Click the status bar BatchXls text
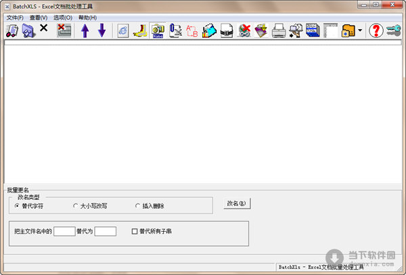The image size is (406, 275). tap(321, 267)
